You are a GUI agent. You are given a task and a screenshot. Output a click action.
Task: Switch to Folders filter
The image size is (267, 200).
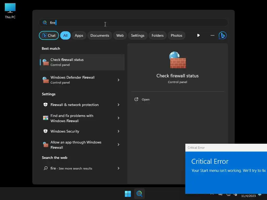157,35
